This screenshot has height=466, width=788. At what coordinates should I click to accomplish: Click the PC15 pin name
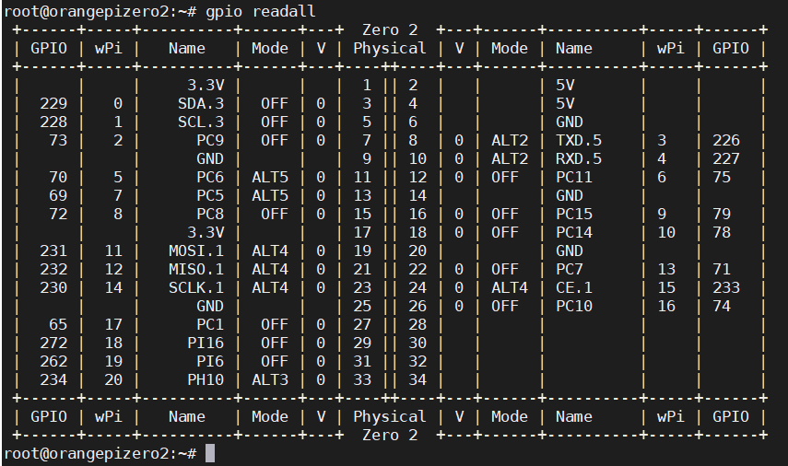574,215
